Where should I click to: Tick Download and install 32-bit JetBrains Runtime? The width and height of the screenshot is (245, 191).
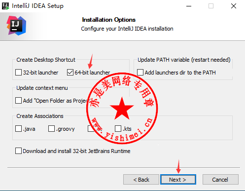click(18, 151)
